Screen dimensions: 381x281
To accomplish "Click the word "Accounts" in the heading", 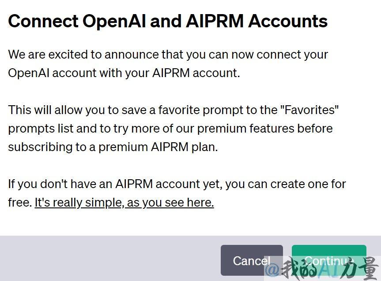I will click(x=288, y=21).
